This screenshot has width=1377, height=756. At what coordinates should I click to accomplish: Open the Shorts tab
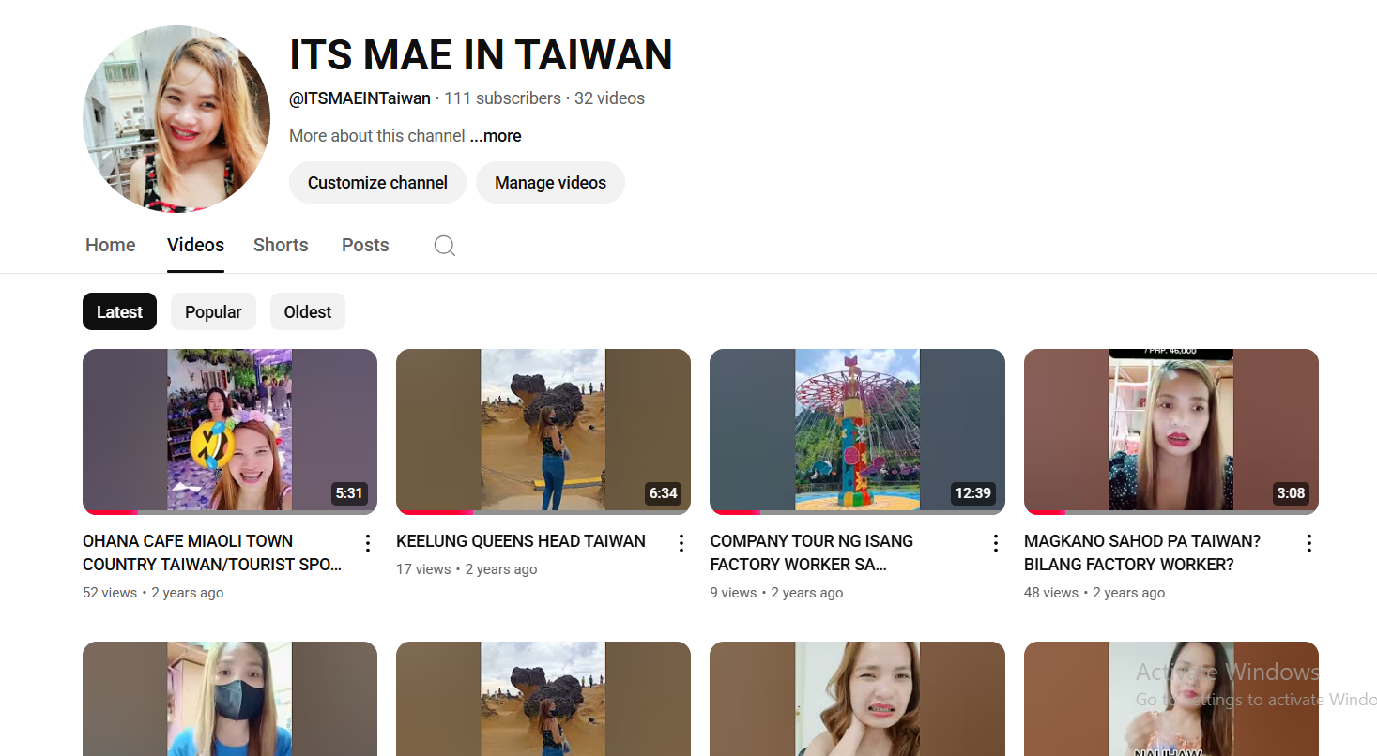(x=281, y=245)
